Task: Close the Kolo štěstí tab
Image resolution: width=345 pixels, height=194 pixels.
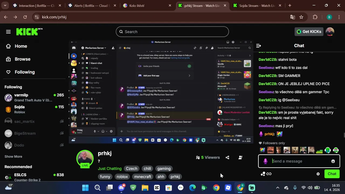Action: pyautogui.click(x=170, y=5)
